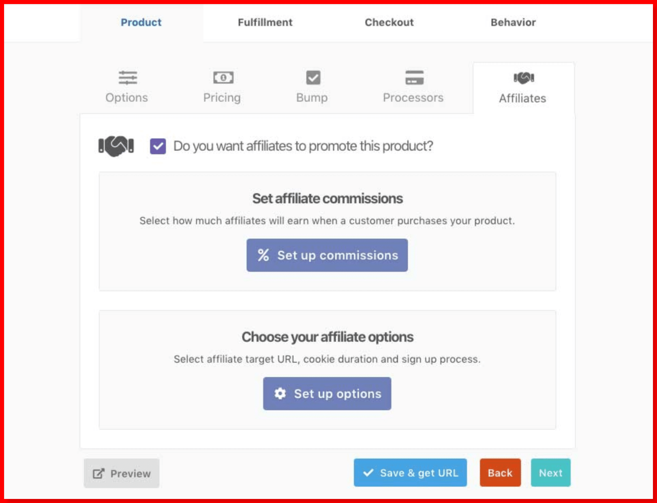The width and height of the screenshot is (657, 503).
Task: Switch to the Fulfillment tab
Action: point(265,22)
